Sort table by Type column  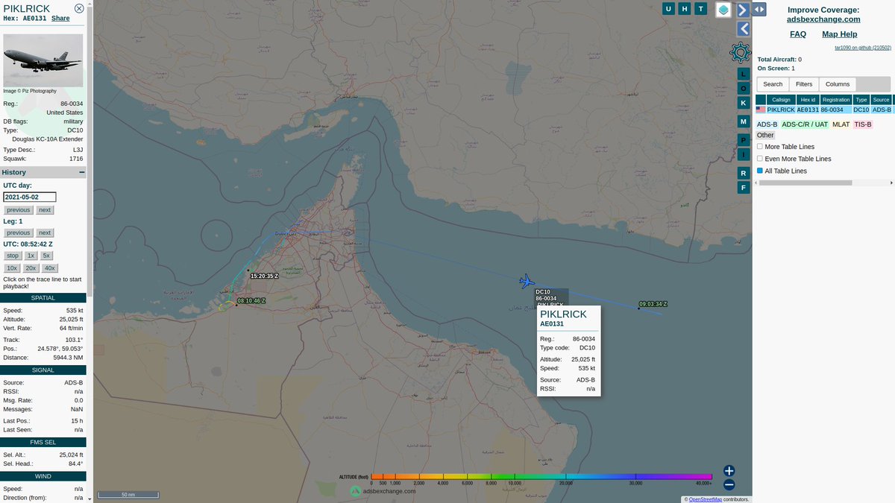(x=861, y=100)
